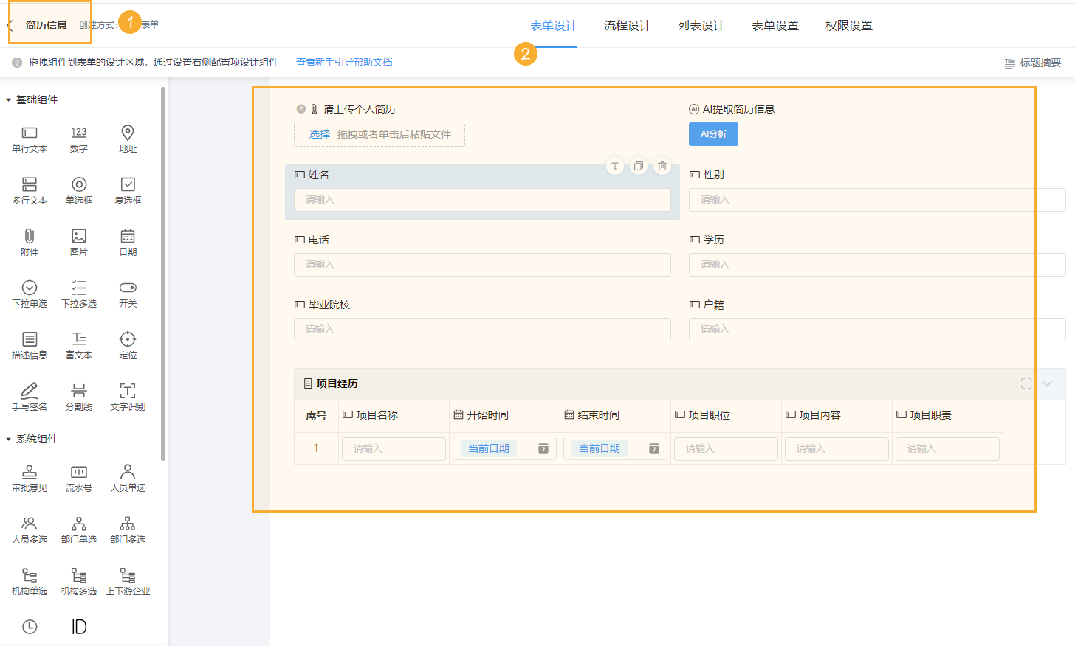Open the 开始时间 date picker
The width and height of the screenshot is (1075, 646).
[x=543, y=448]
